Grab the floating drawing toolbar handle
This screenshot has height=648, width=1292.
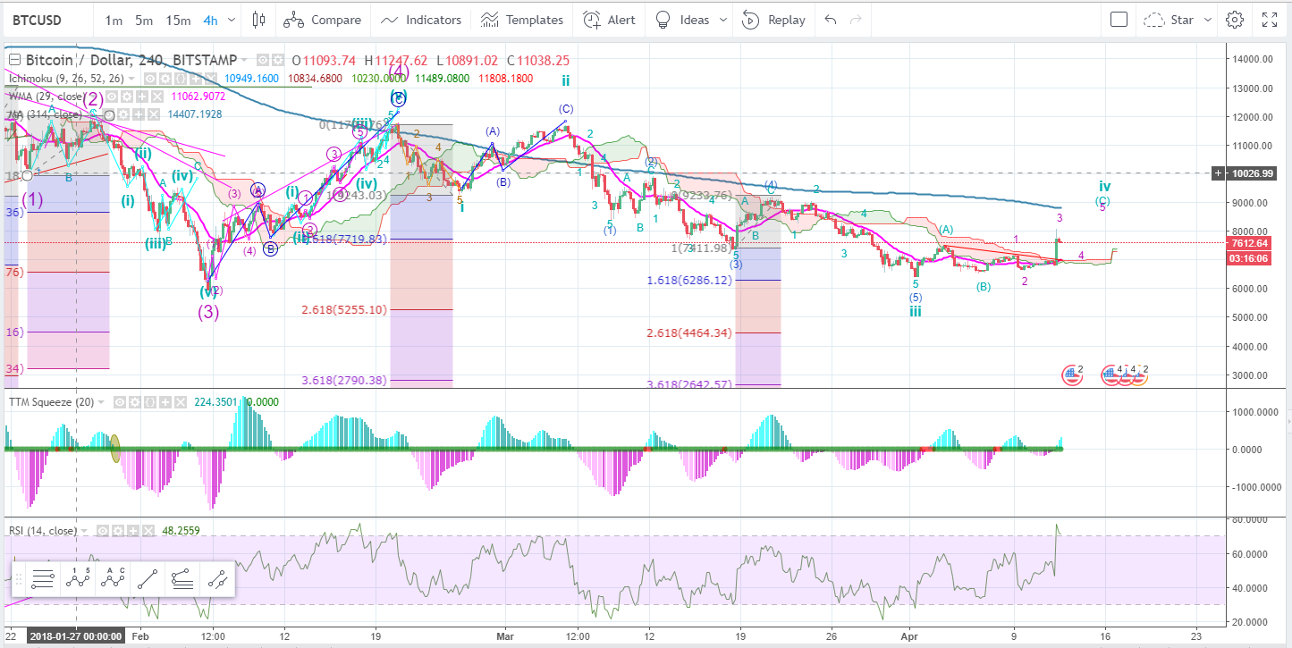18,578
